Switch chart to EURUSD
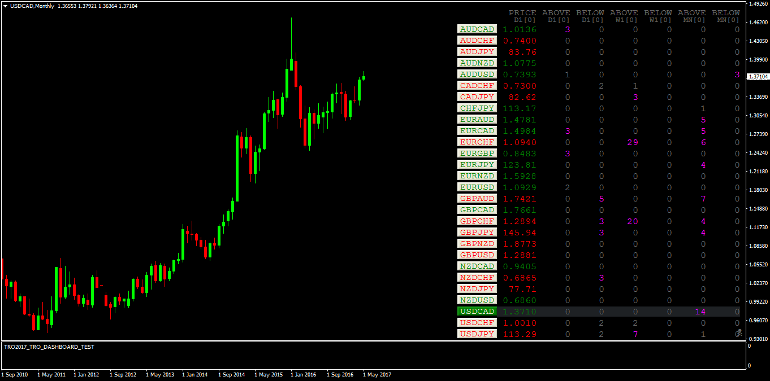The width and height of the screenshot is (770, 381). (477, 187)
